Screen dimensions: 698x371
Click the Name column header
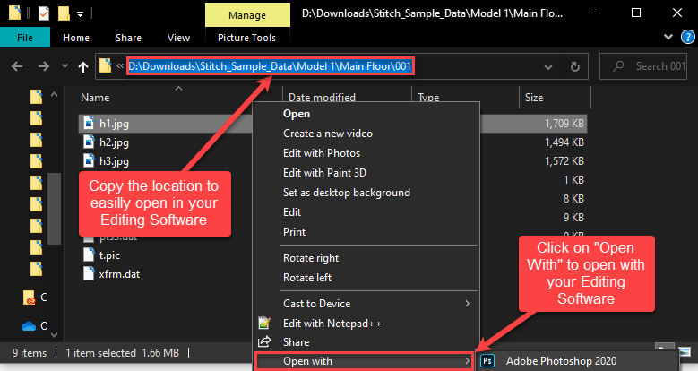pyautogui.click(x=95, y=97)
